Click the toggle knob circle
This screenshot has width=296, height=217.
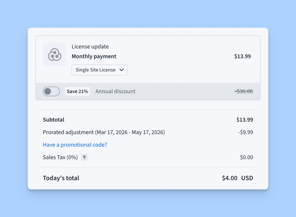(48, 91)
